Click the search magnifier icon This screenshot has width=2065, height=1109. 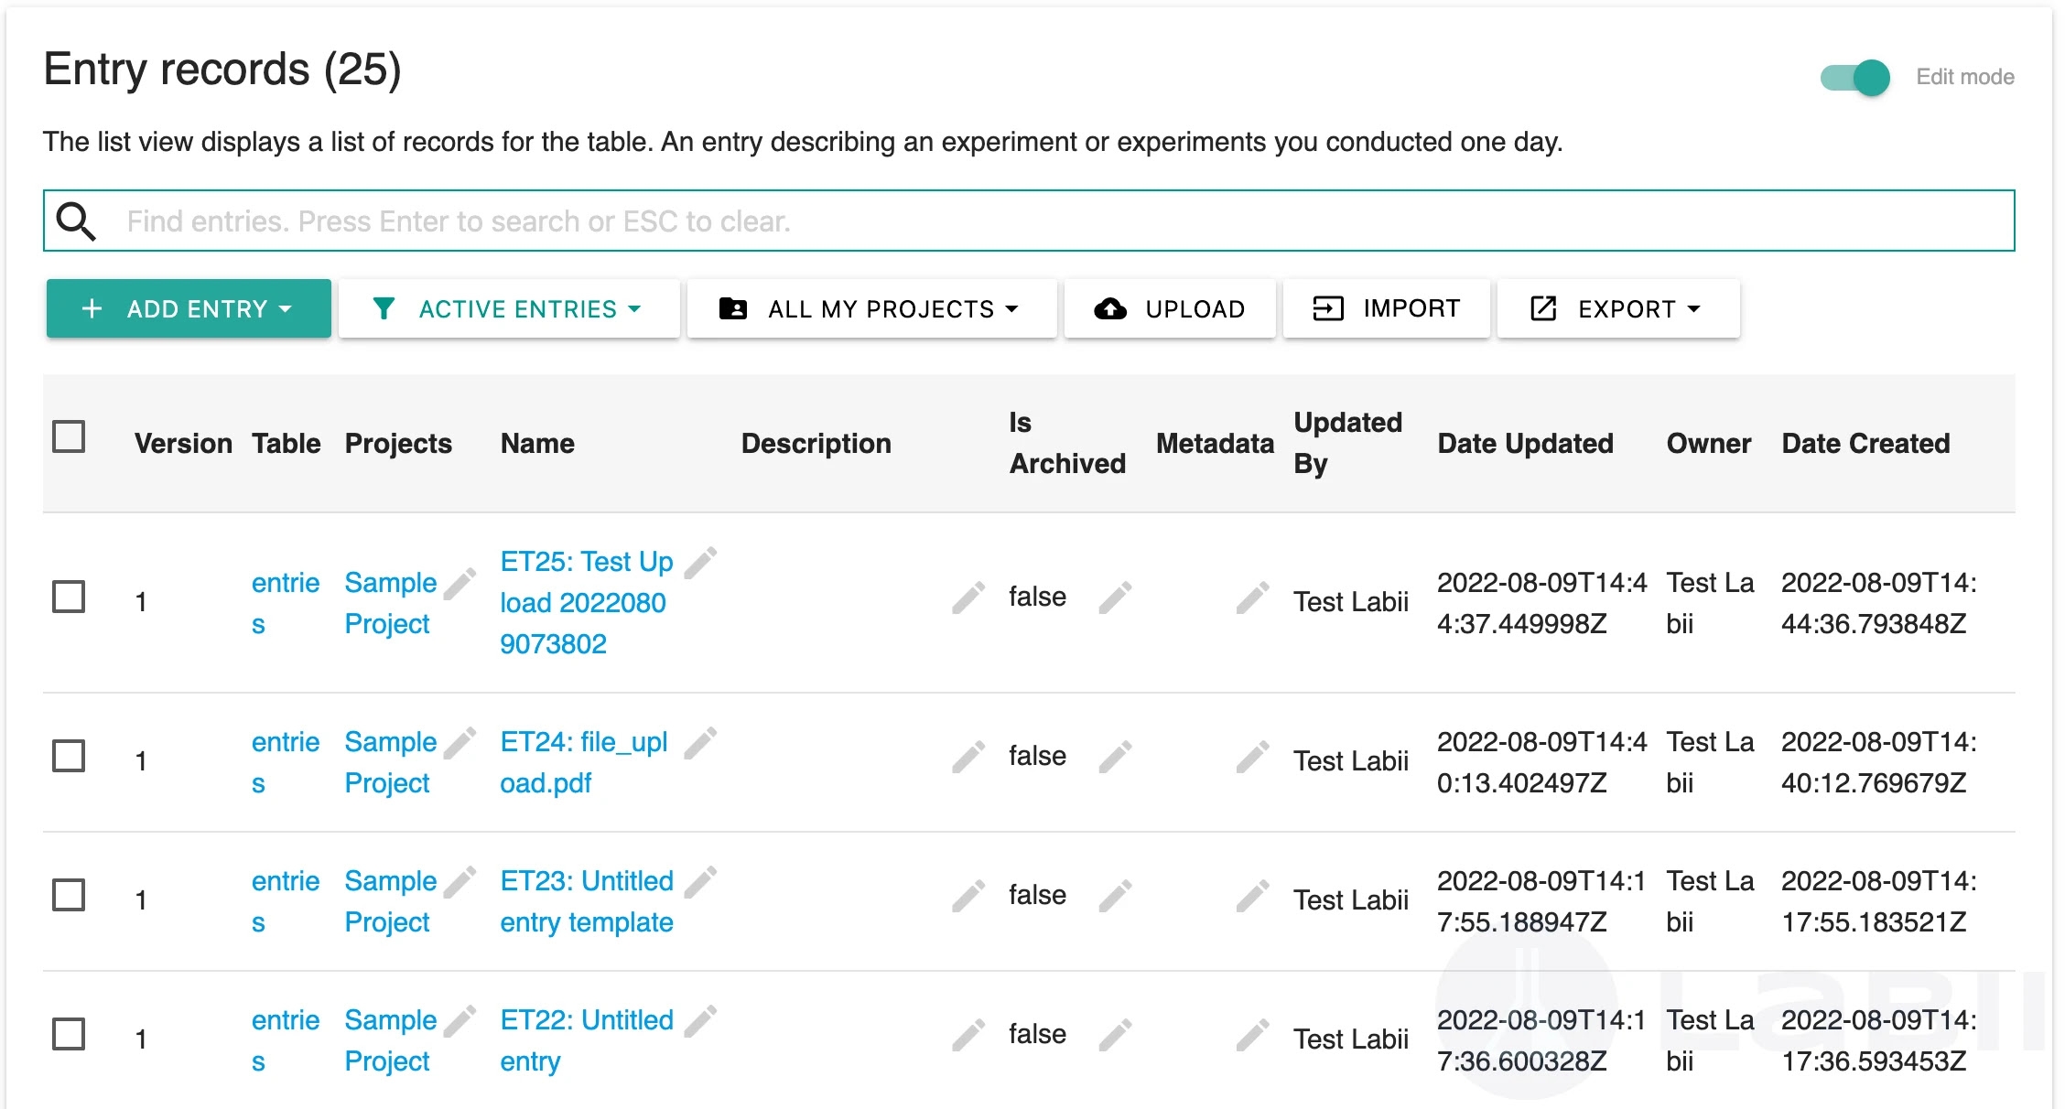click(76, 221)
